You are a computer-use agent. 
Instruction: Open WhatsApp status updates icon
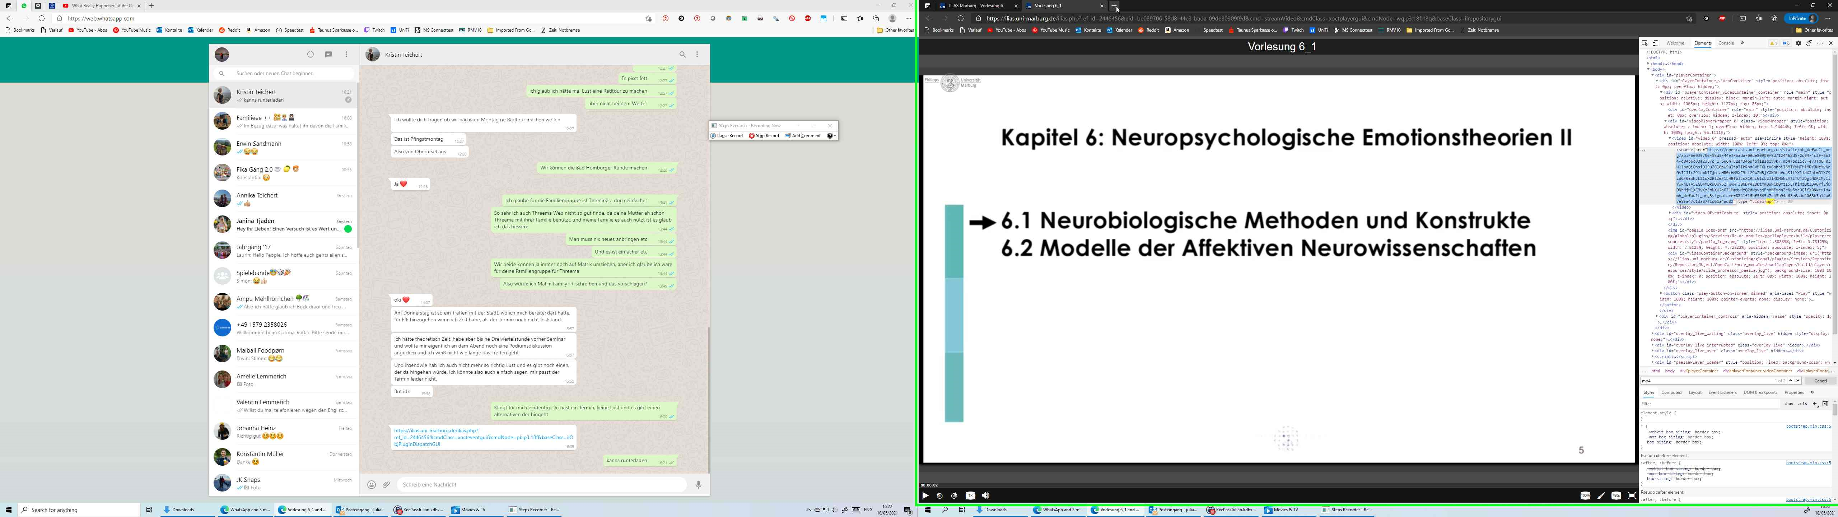(311, 54)
